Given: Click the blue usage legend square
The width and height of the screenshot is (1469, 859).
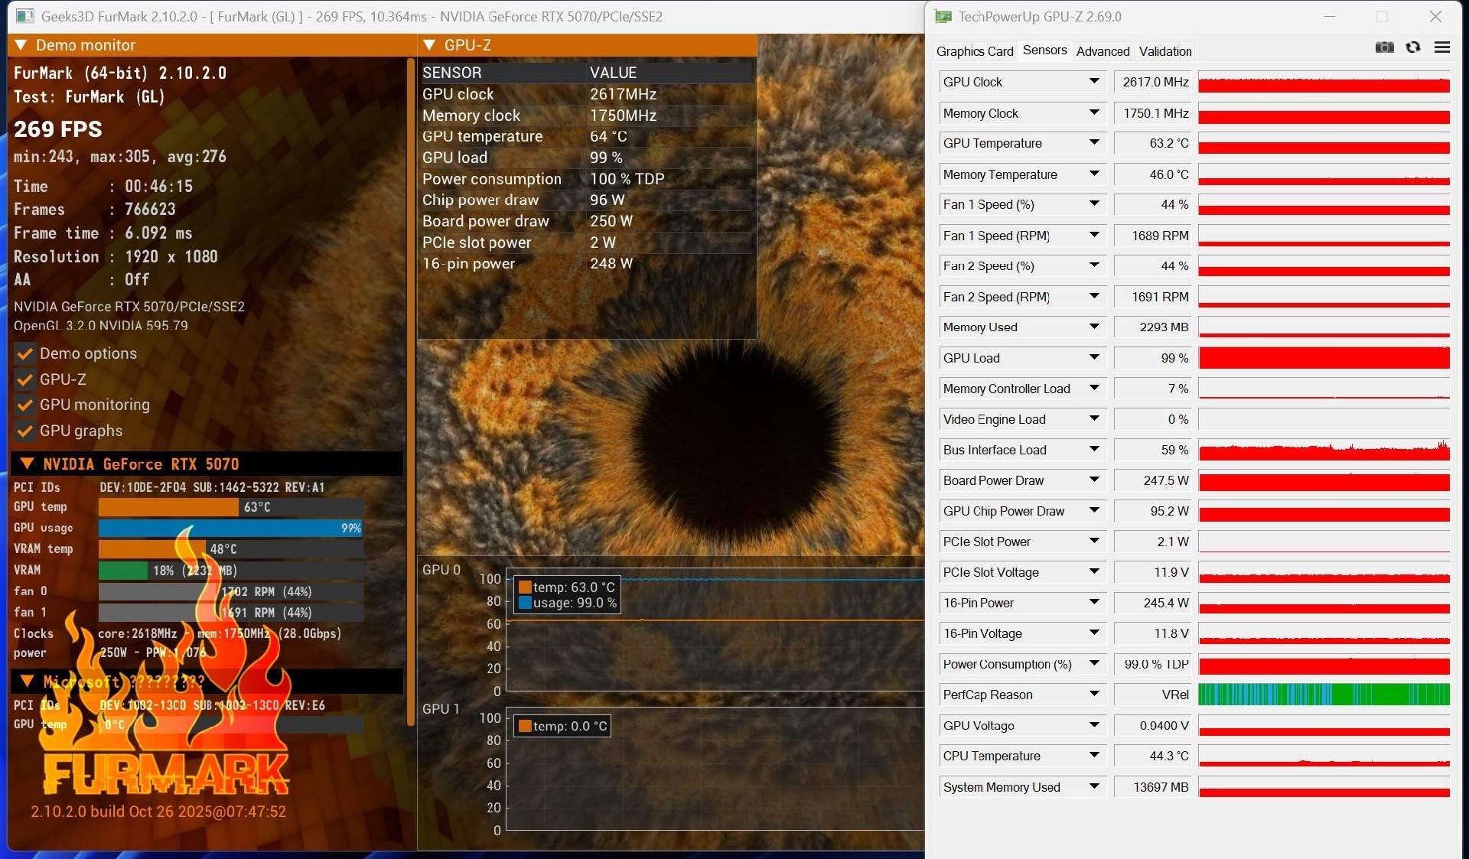Looking at the screenshot, I should [525, 603].
